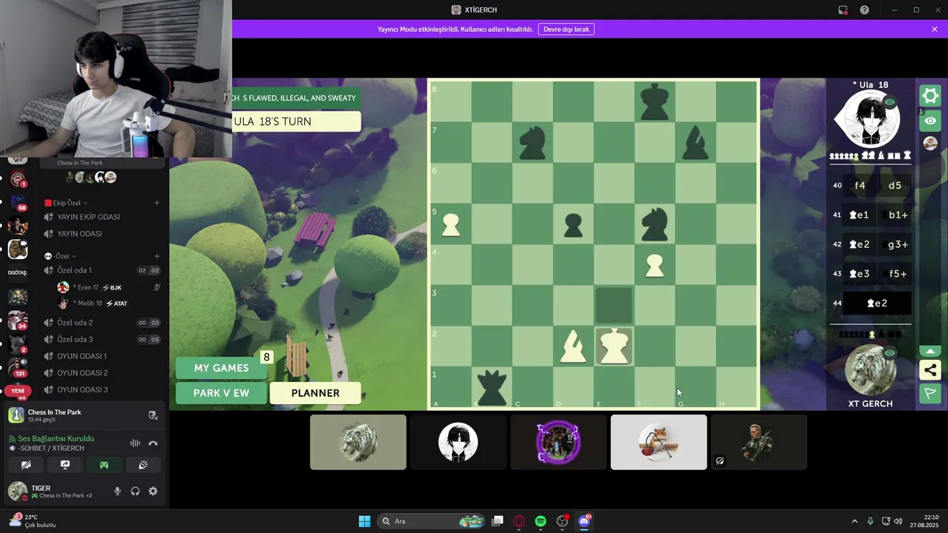The height and width of the screenshot is (533, 948).
Task: Show hidden system tray icons
Action: tap(854, 521)
